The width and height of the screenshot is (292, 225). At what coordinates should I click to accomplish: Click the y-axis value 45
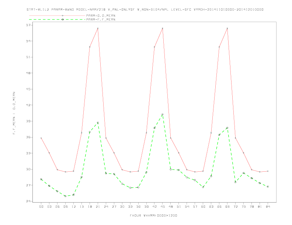coord(28,89)
